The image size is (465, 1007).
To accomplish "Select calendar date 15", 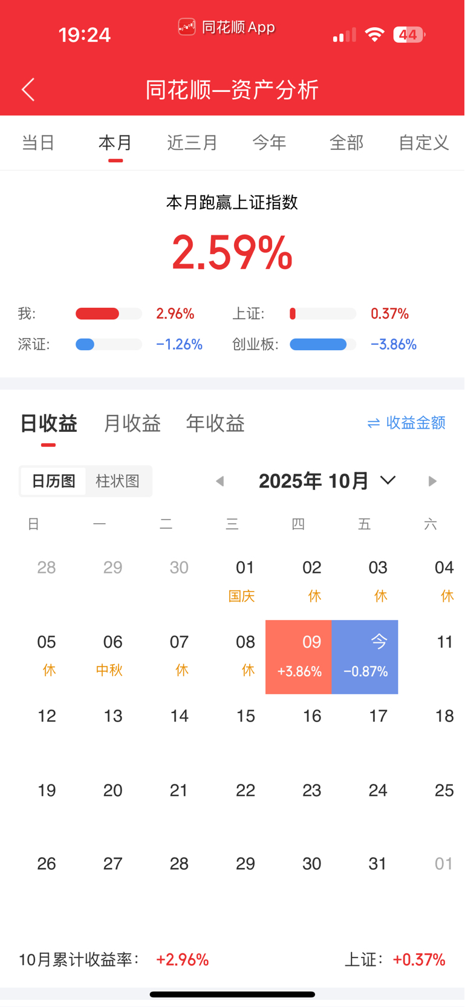I will pyautogui.click(x=246, y=716).
